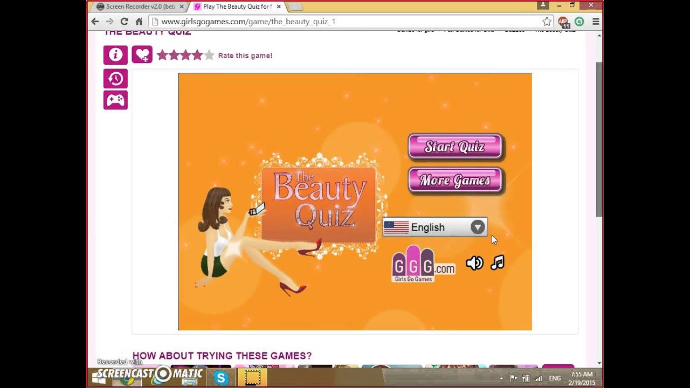Click the GGG.com Girls Go Games logo
This screenshot has height=388, width=690.
click(423, 264)
